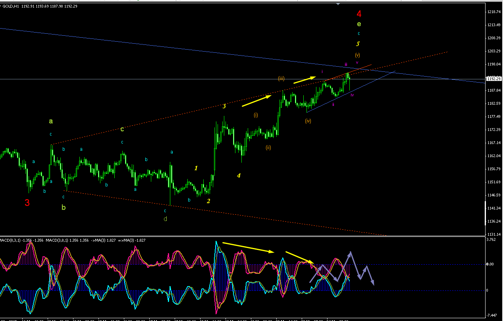
Task: Click price scale value 1218.74
Action: (493, 12)
